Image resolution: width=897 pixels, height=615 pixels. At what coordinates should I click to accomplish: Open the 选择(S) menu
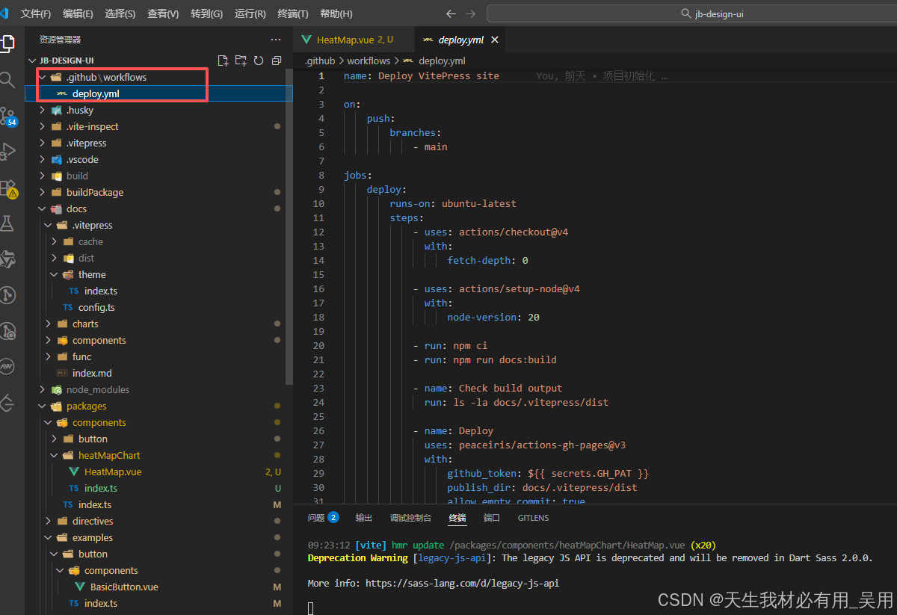pos(120,13)
